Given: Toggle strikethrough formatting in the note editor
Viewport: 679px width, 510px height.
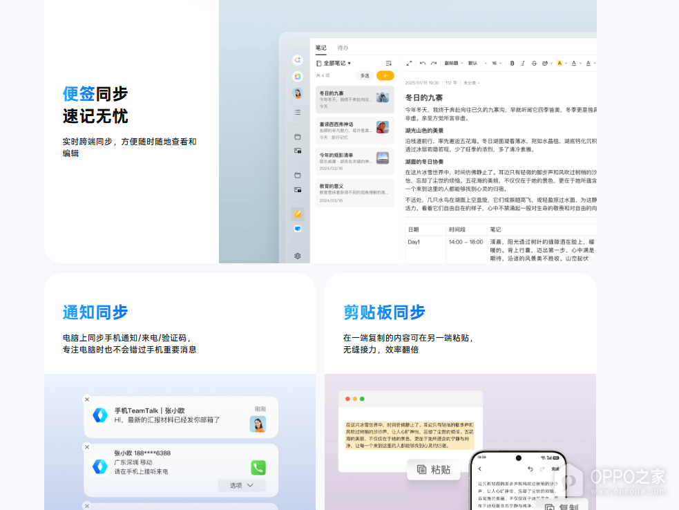Looking at the screenshot, I should click(x=534, y=64).
